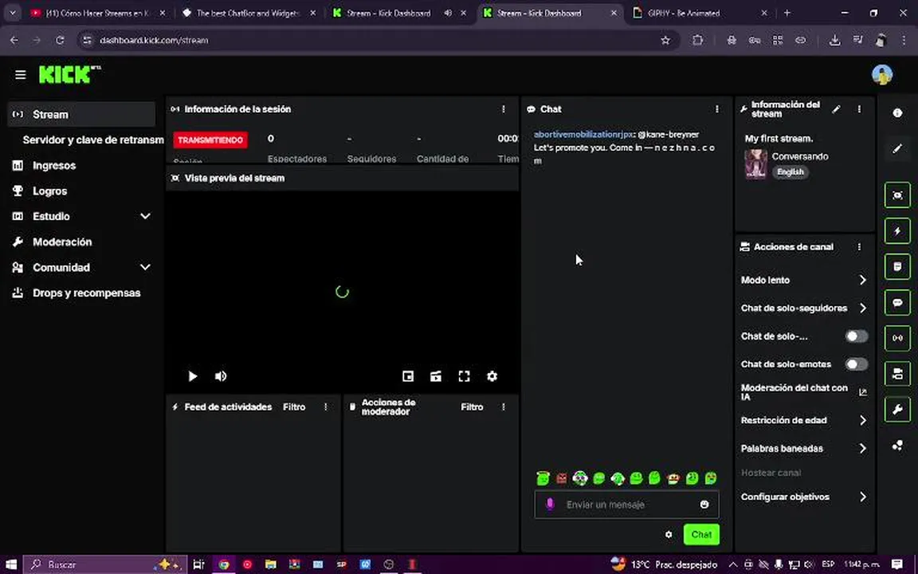Screen dimensions: 918x574
Task: Open Moderación del chat con IA link
Action: point(804,392)
